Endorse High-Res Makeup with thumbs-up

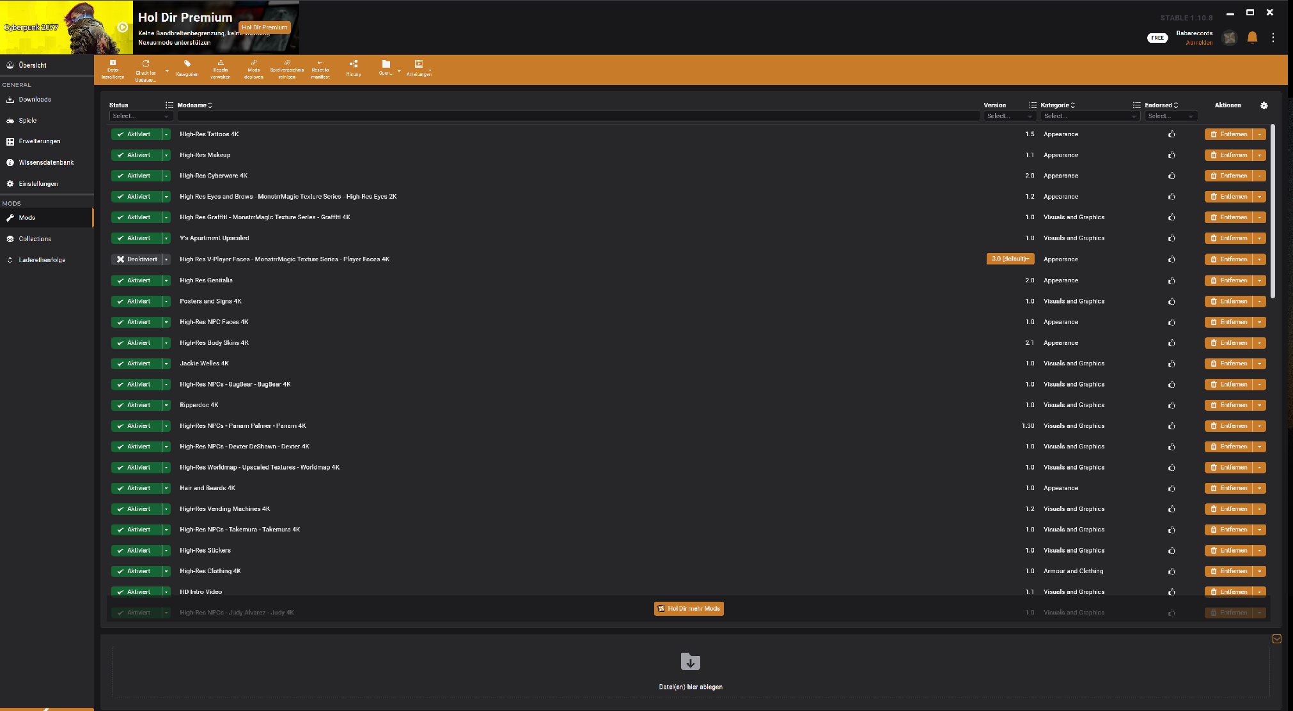(1172, 155)
